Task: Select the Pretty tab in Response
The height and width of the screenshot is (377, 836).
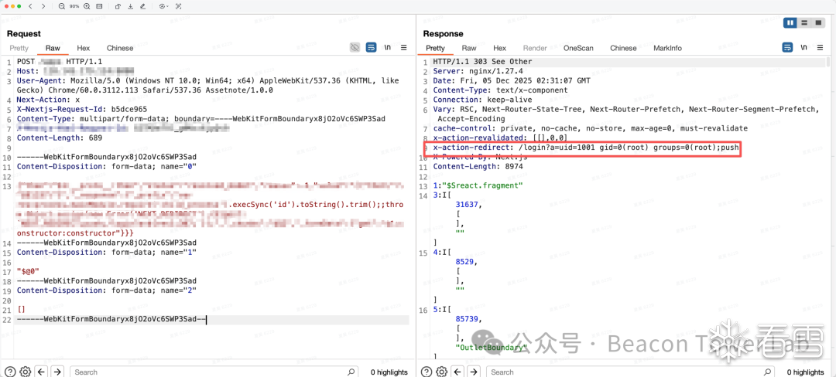Action: click(435, 48)
